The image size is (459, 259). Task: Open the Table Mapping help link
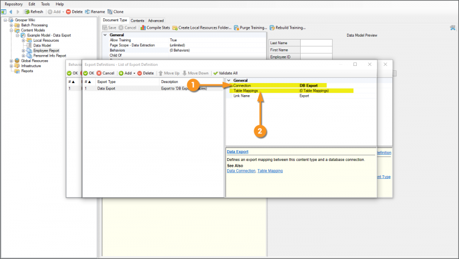pyautogui.click(x=270, y=171)
